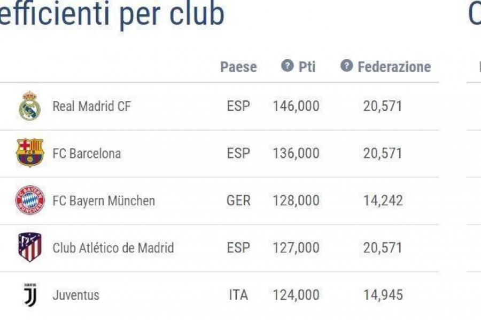This screenshot has width=481, height=320.
Task: Sort the table by the Paese column
Action: tap(239, 67)
